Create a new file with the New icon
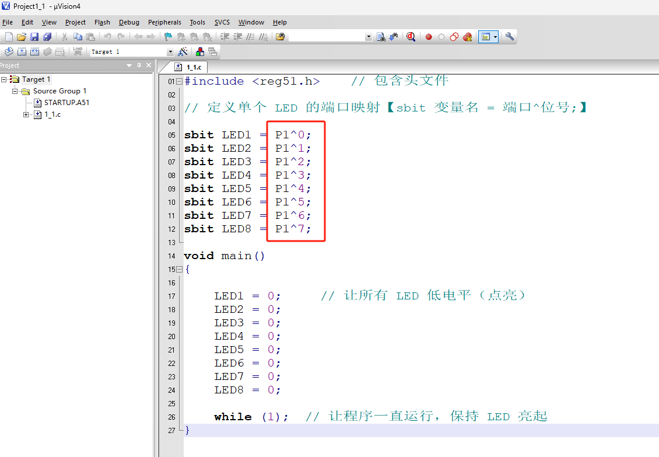The image size is (659, 457). pos(9,37)
